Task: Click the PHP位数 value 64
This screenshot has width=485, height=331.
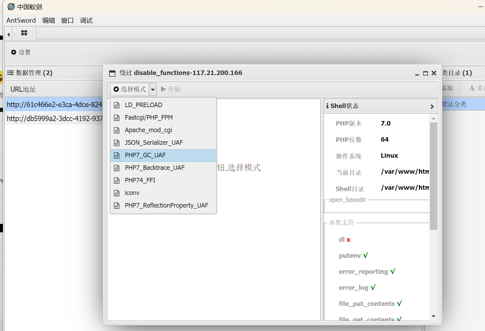Action: point(385,140)
